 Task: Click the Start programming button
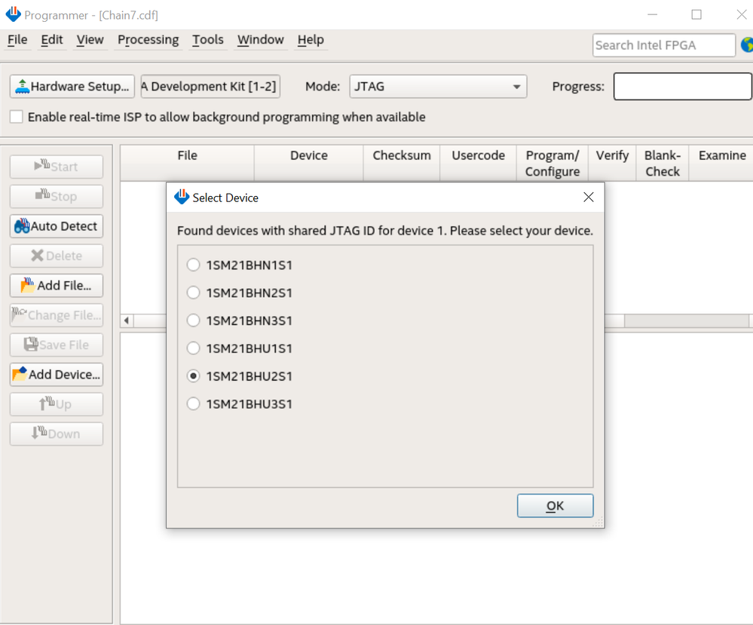57,167
